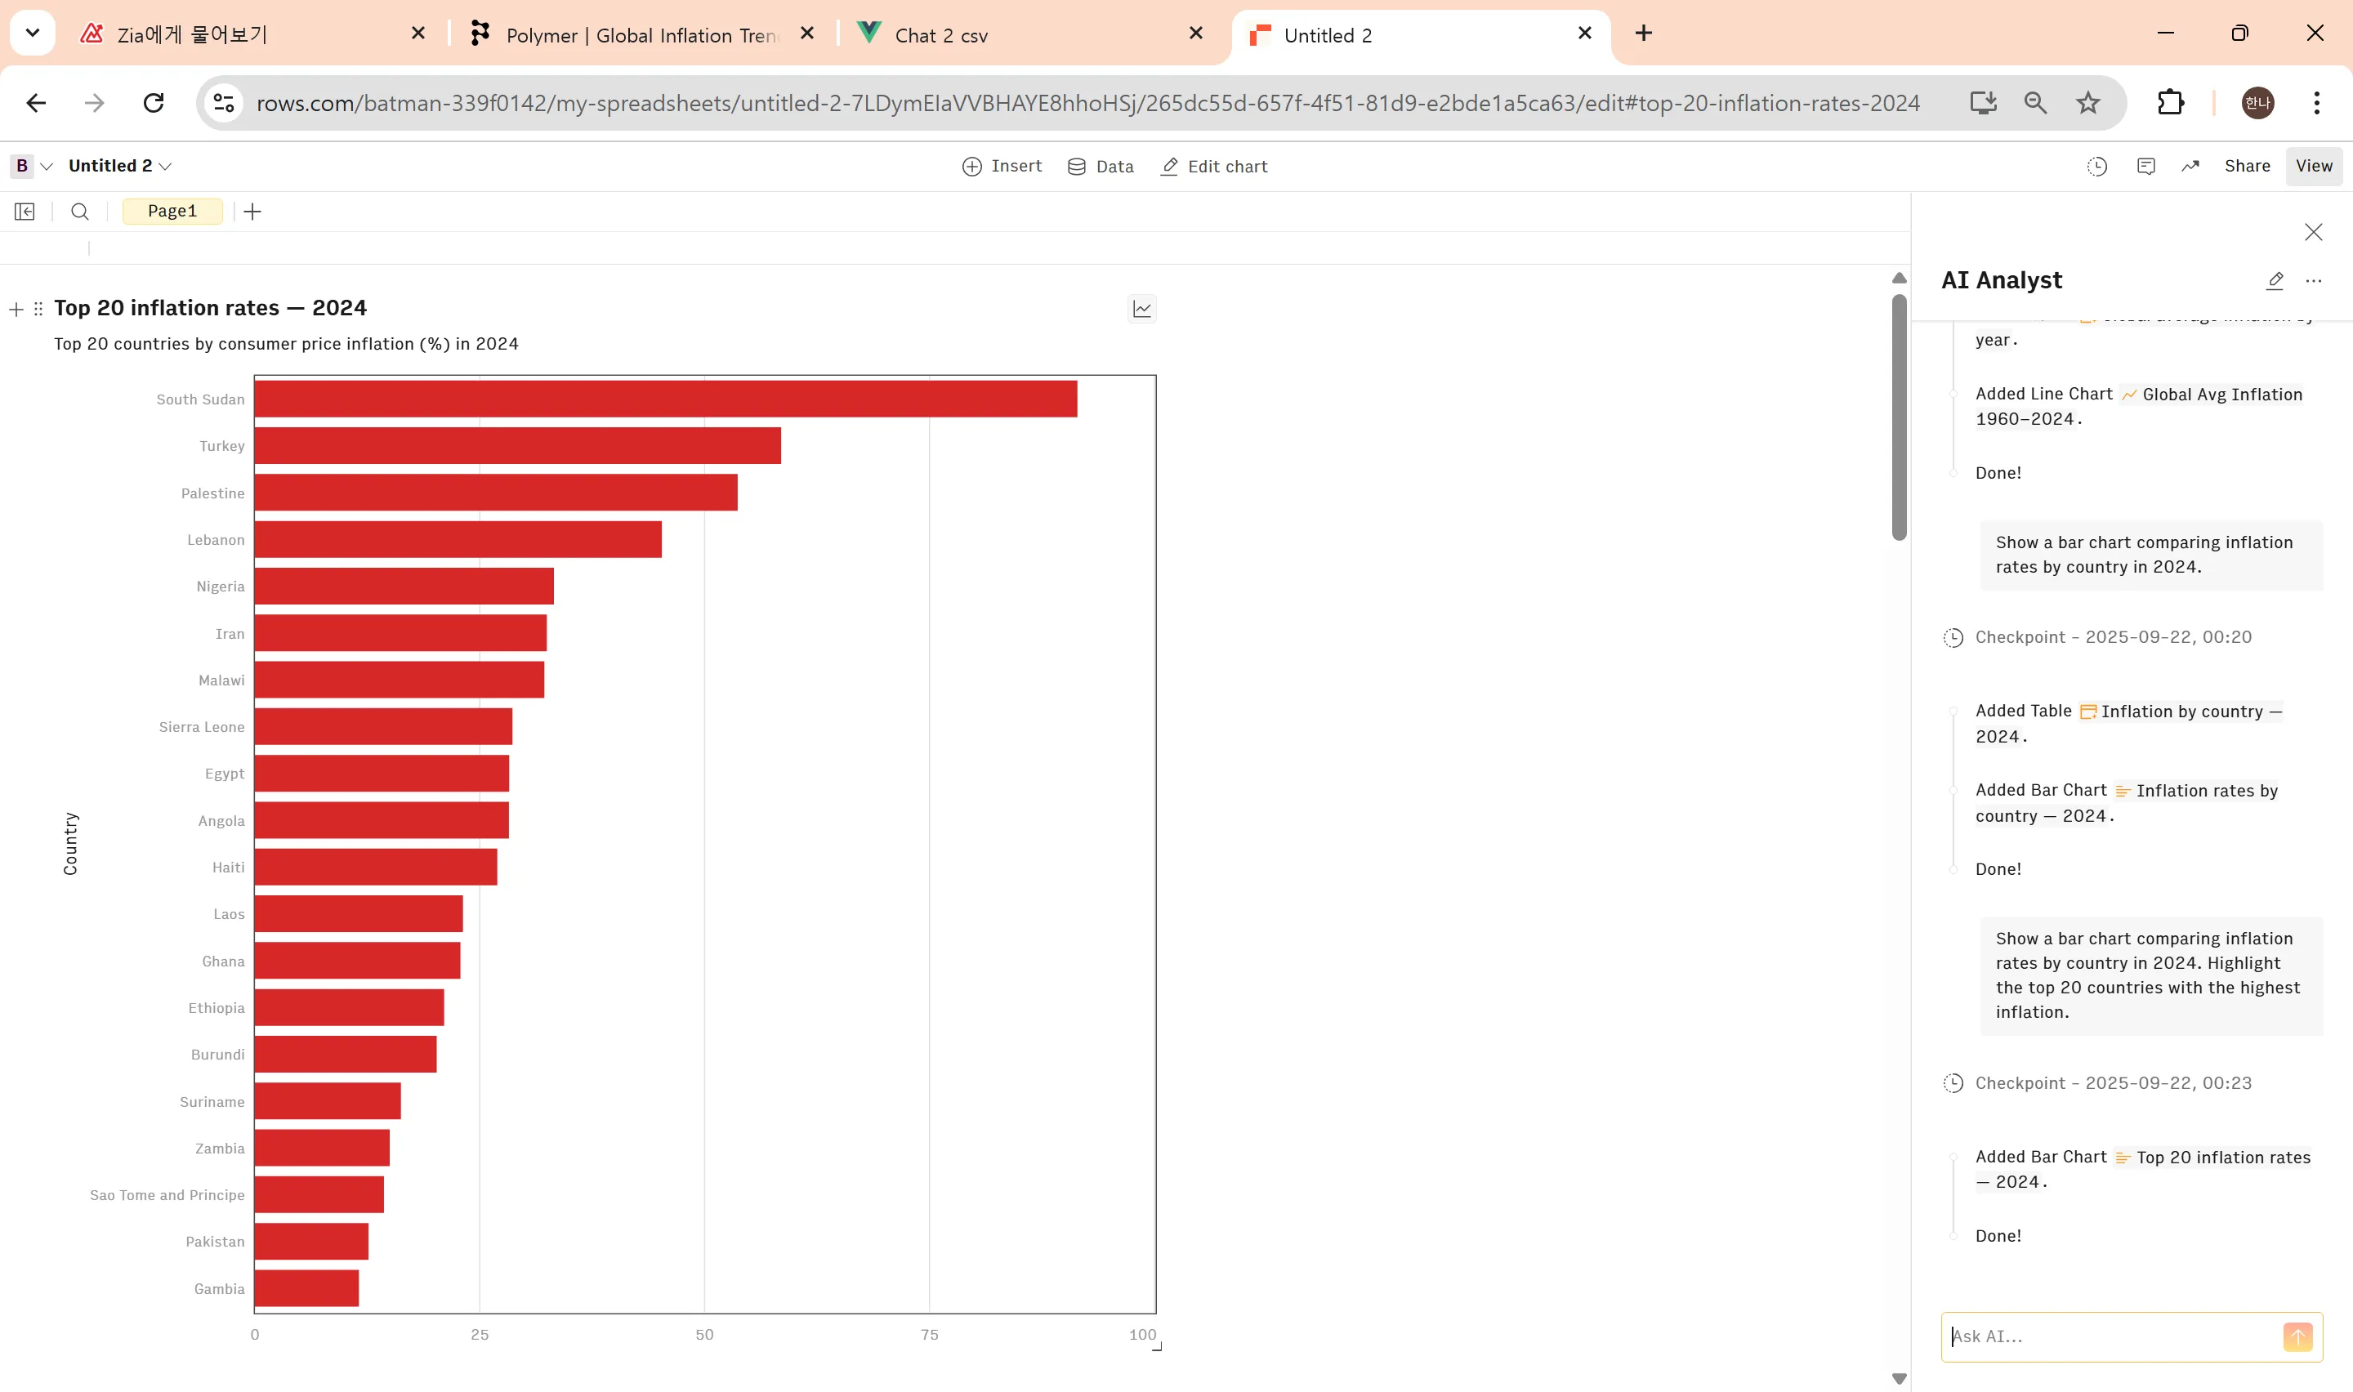2353x1392 pixels.
Task: Open the comments icon in toolbar
Action: 2145,166
